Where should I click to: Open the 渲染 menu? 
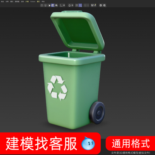[22, 2]
